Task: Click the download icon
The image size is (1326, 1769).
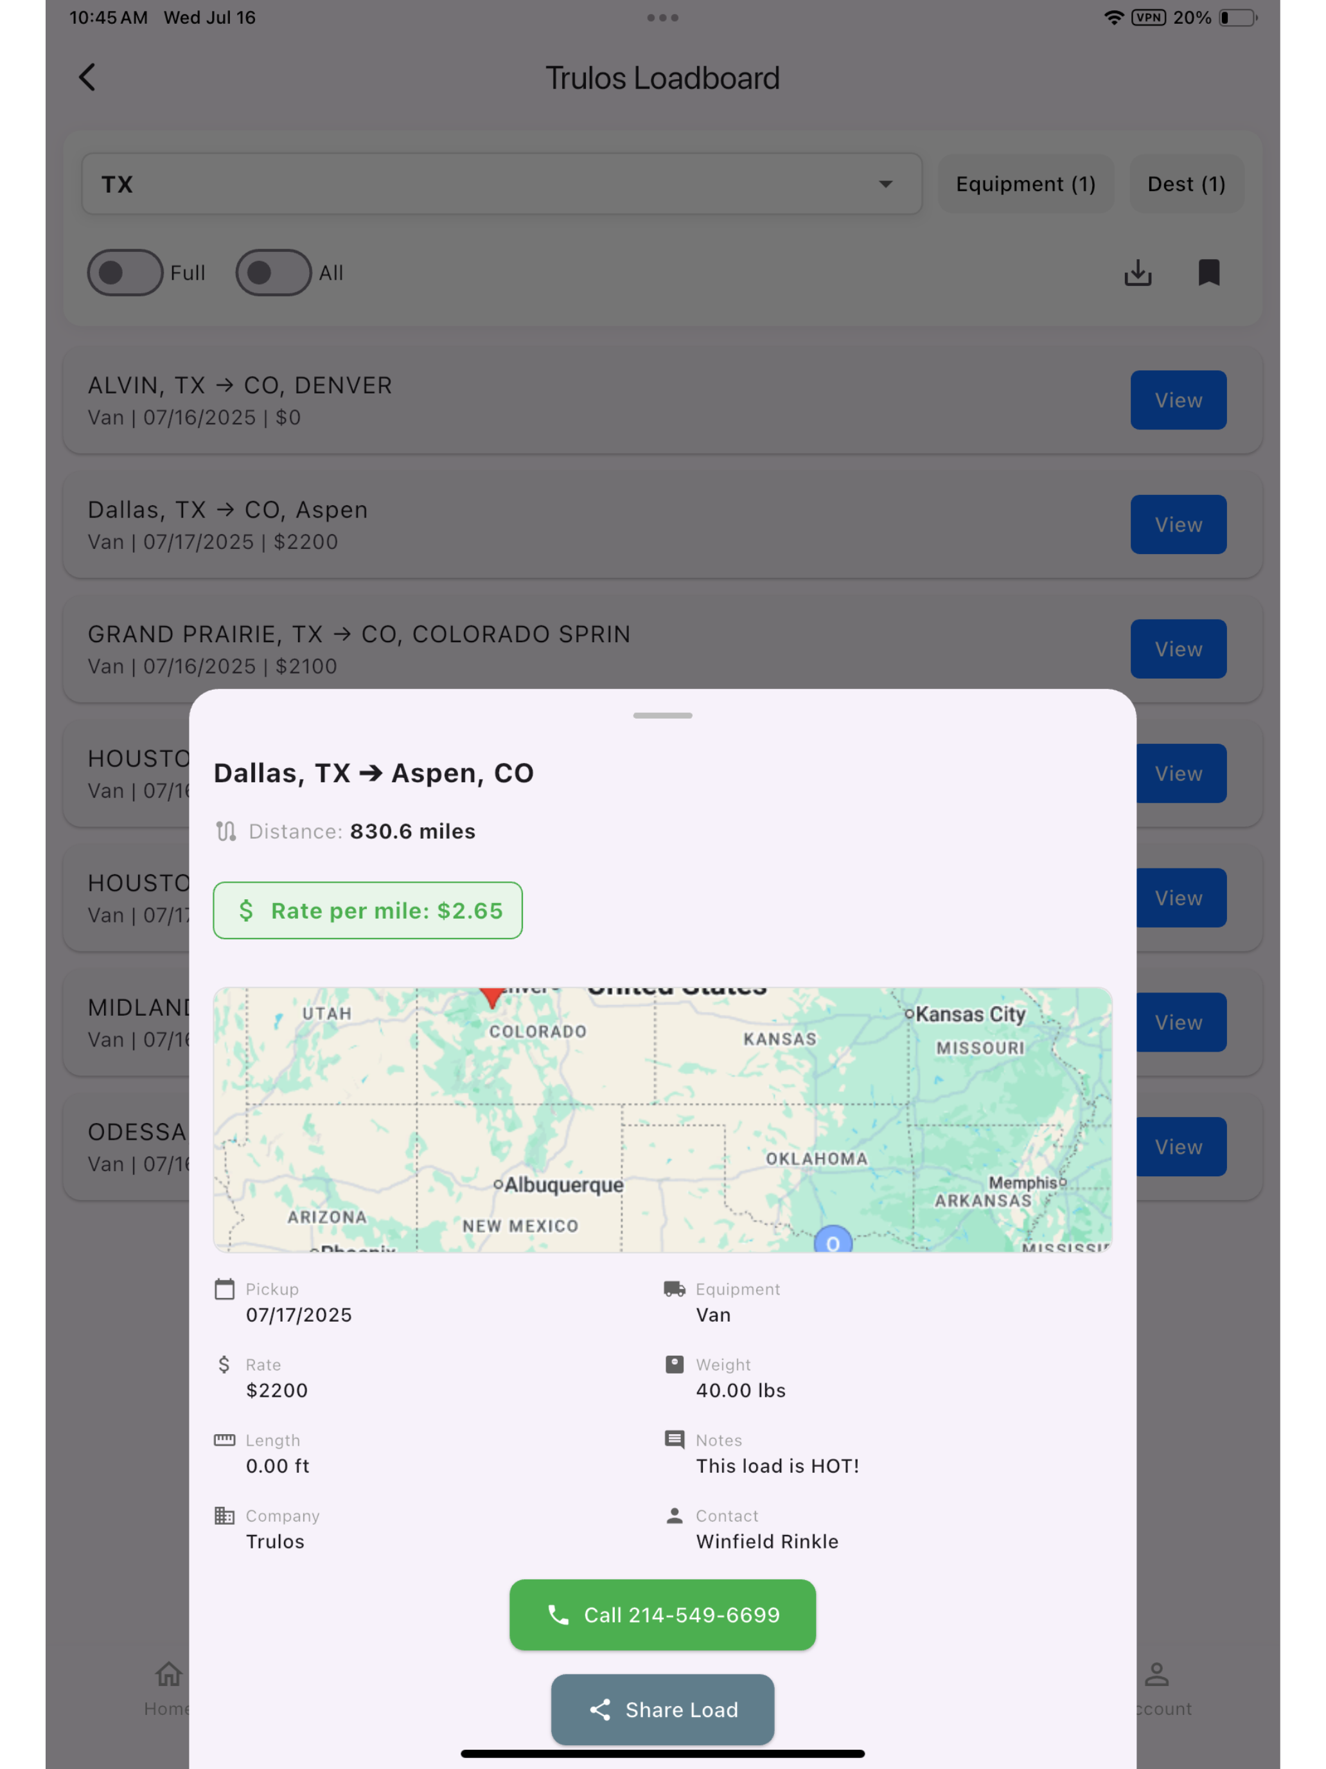Action: click(1137, 273)
